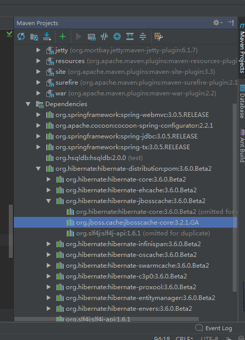Click the Reimport All Maven Projects icon
245x340 pixels.
coord(21,36)
